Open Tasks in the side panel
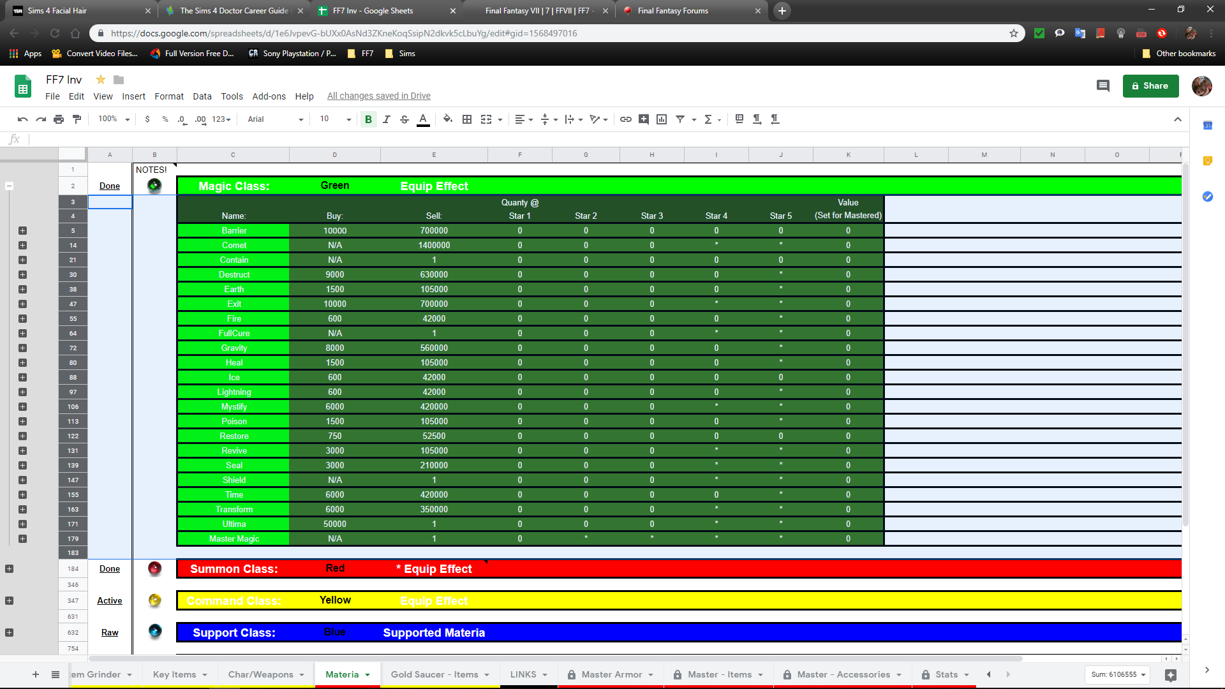The image size is (1225, 689). pos(1207,196)
